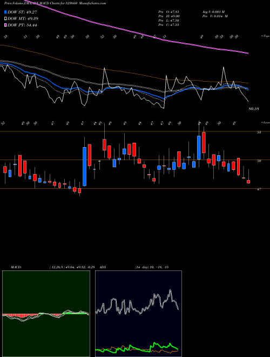Click the 'Pre H: 49.00' high value
The image size is (270, 357).
click(x=169, y=16)
